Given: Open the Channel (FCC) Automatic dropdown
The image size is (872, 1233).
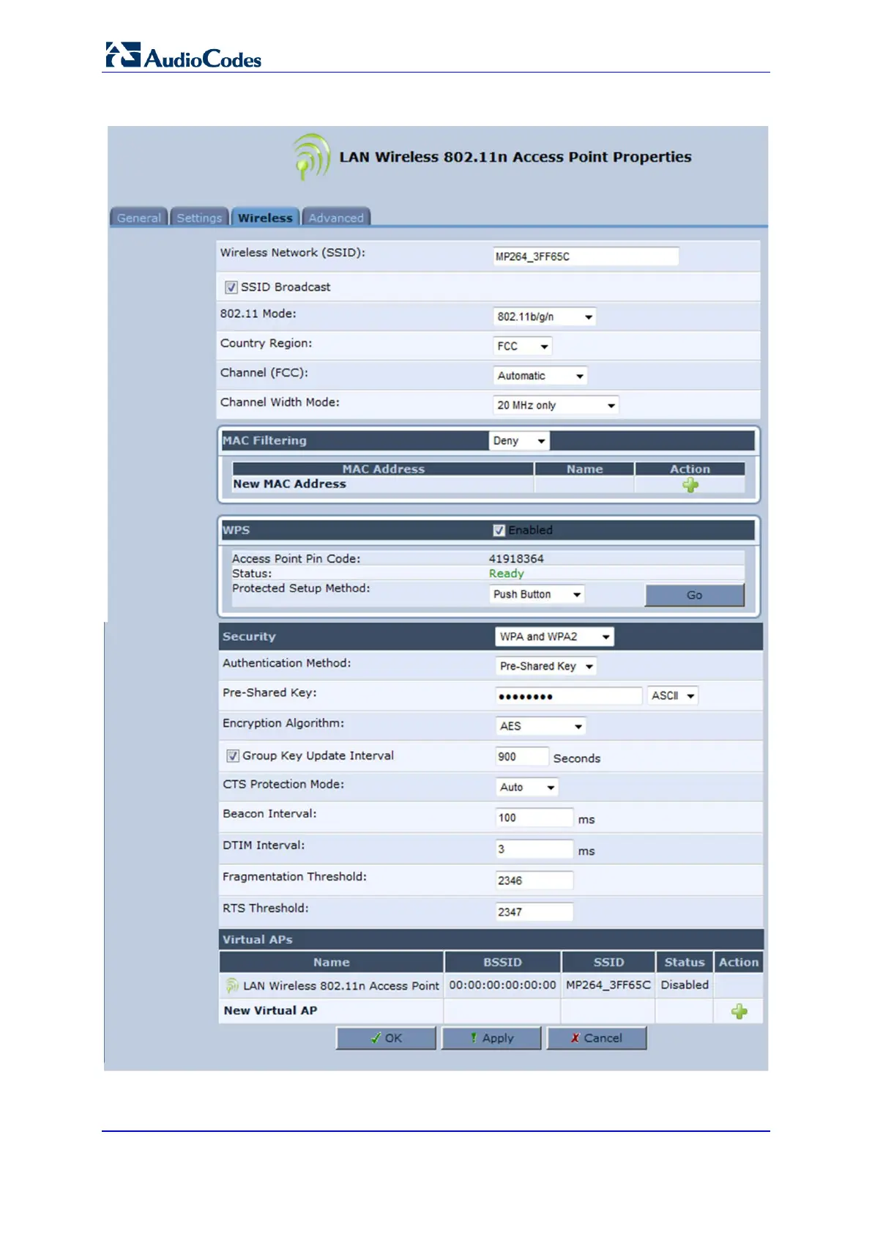Looking at the screenshot, I should click(540, 376).
